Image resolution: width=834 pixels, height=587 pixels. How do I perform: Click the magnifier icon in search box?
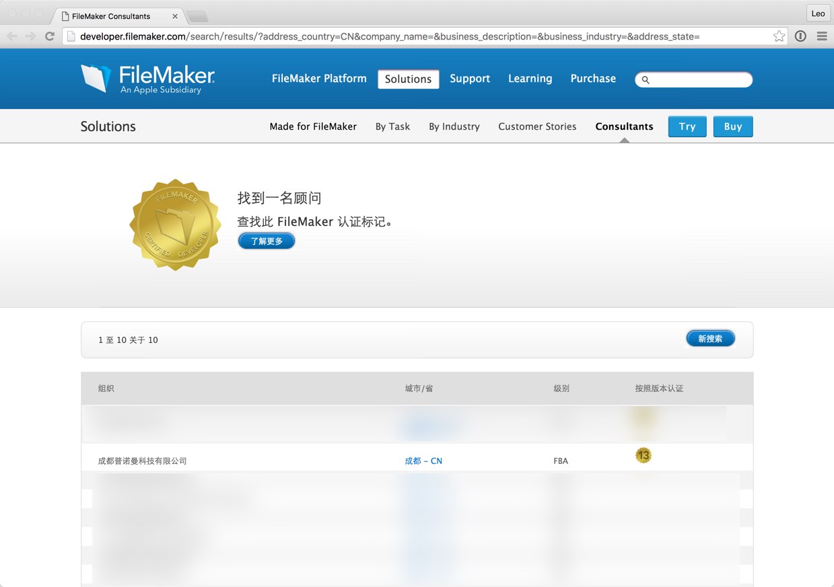click(646, 80)
